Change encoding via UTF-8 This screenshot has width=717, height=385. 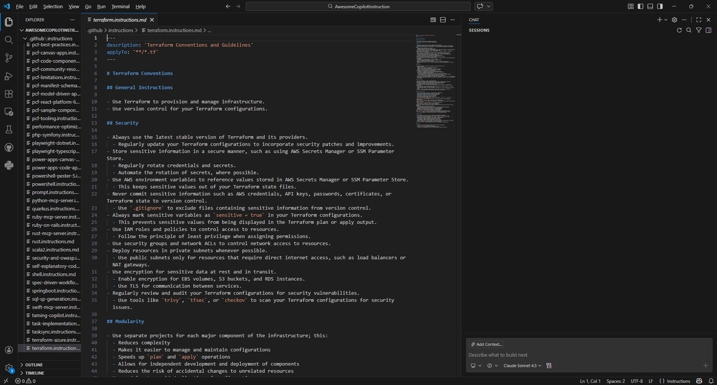coord(637,381)
